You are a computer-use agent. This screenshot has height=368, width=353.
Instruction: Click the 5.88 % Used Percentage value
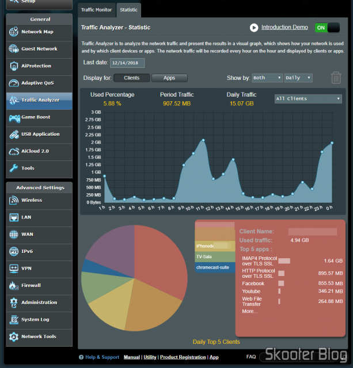[x=112, y=103]
